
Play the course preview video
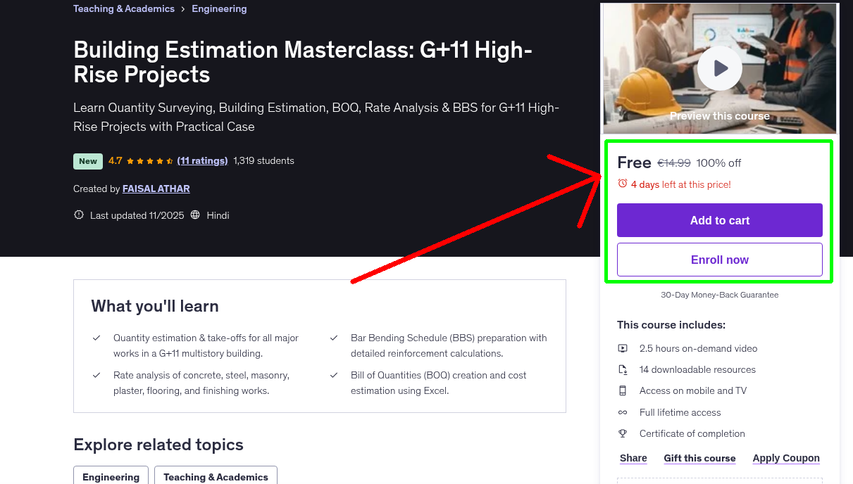coord(719,68)
